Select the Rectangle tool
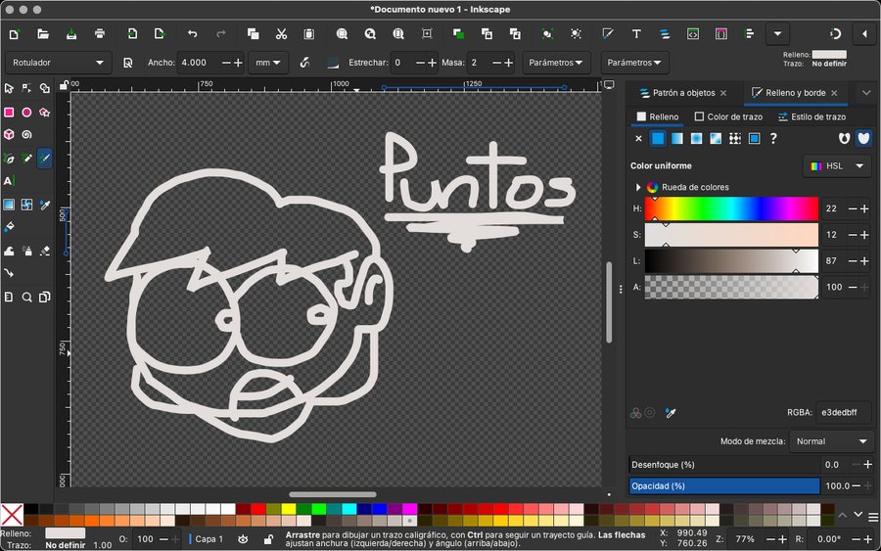 (9, 113)
